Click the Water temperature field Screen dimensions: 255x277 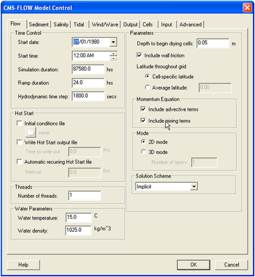click(79, 217)
